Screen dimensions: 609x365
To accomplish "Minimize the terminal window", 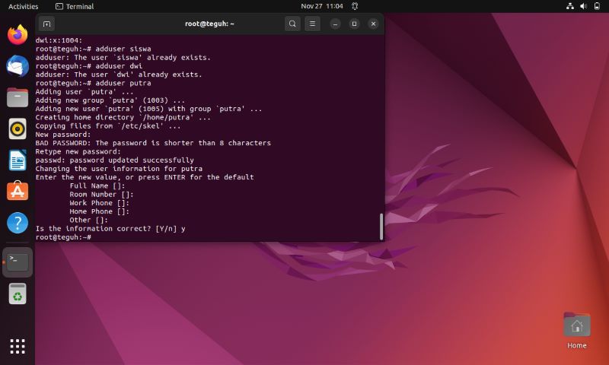I will (335, 24).
